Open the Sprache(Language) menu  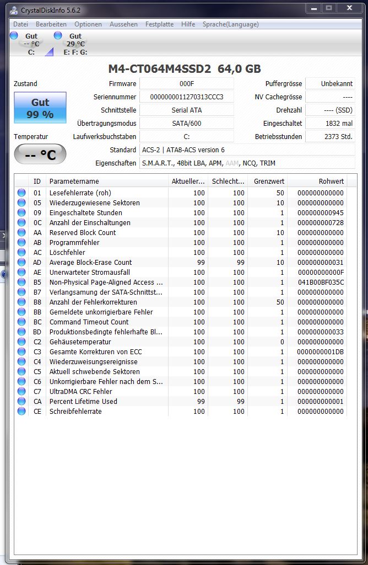click(231, 24)
